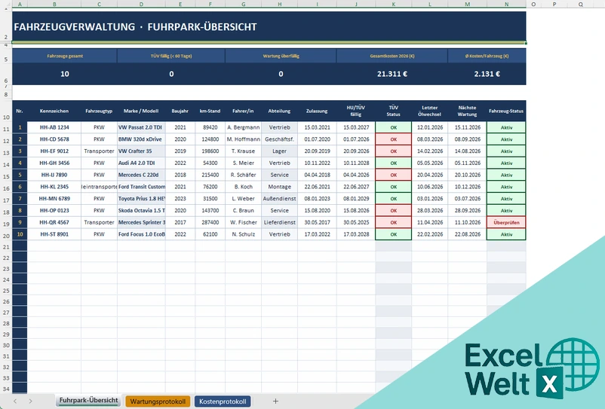Select row header 15

[x=6, y=176]
